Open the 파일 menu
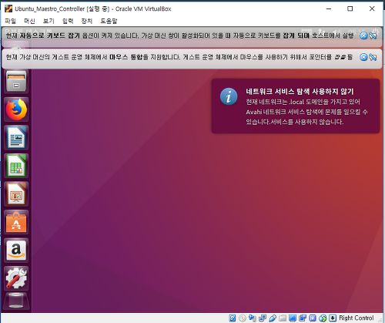Image resolution: width=385 pixels, height=323 pixels. tap(11, 21)
